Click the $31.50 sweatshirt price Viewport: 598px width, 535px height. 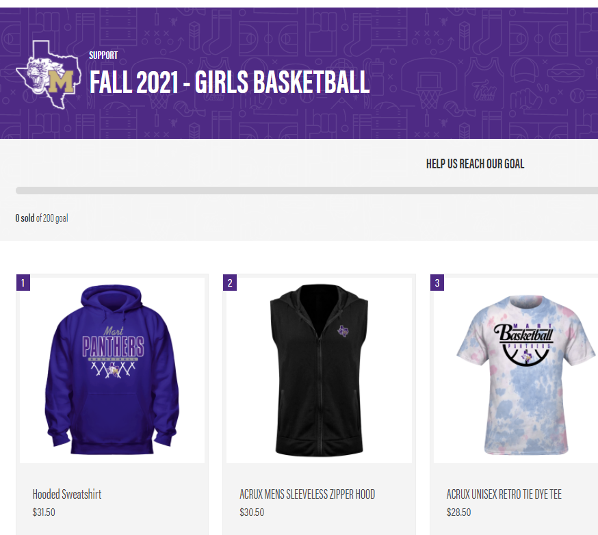(44, 512)
